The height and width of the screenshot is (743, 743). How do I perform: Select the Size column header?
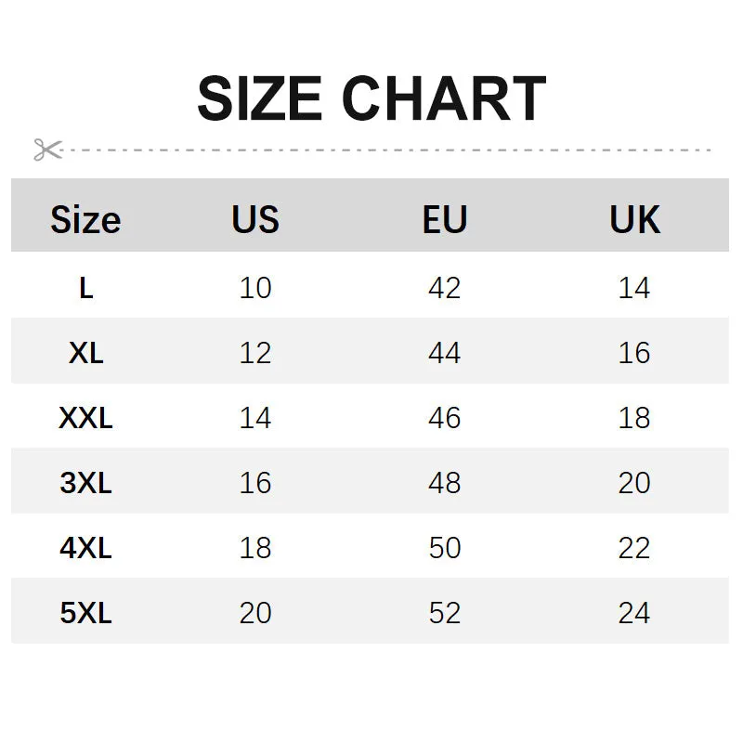point(85,220)
